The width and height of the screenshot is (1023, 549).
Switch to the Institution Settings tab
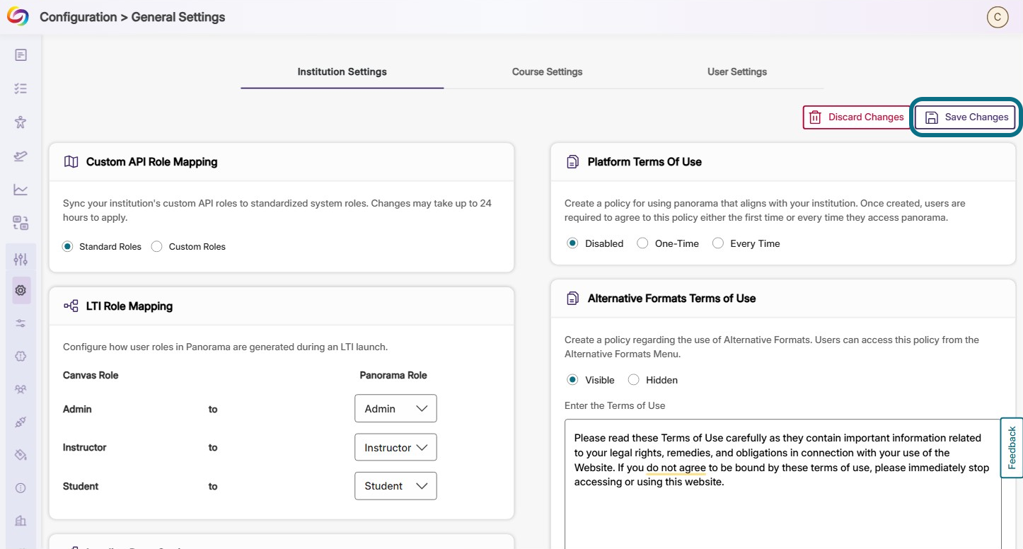click(342, 72)
